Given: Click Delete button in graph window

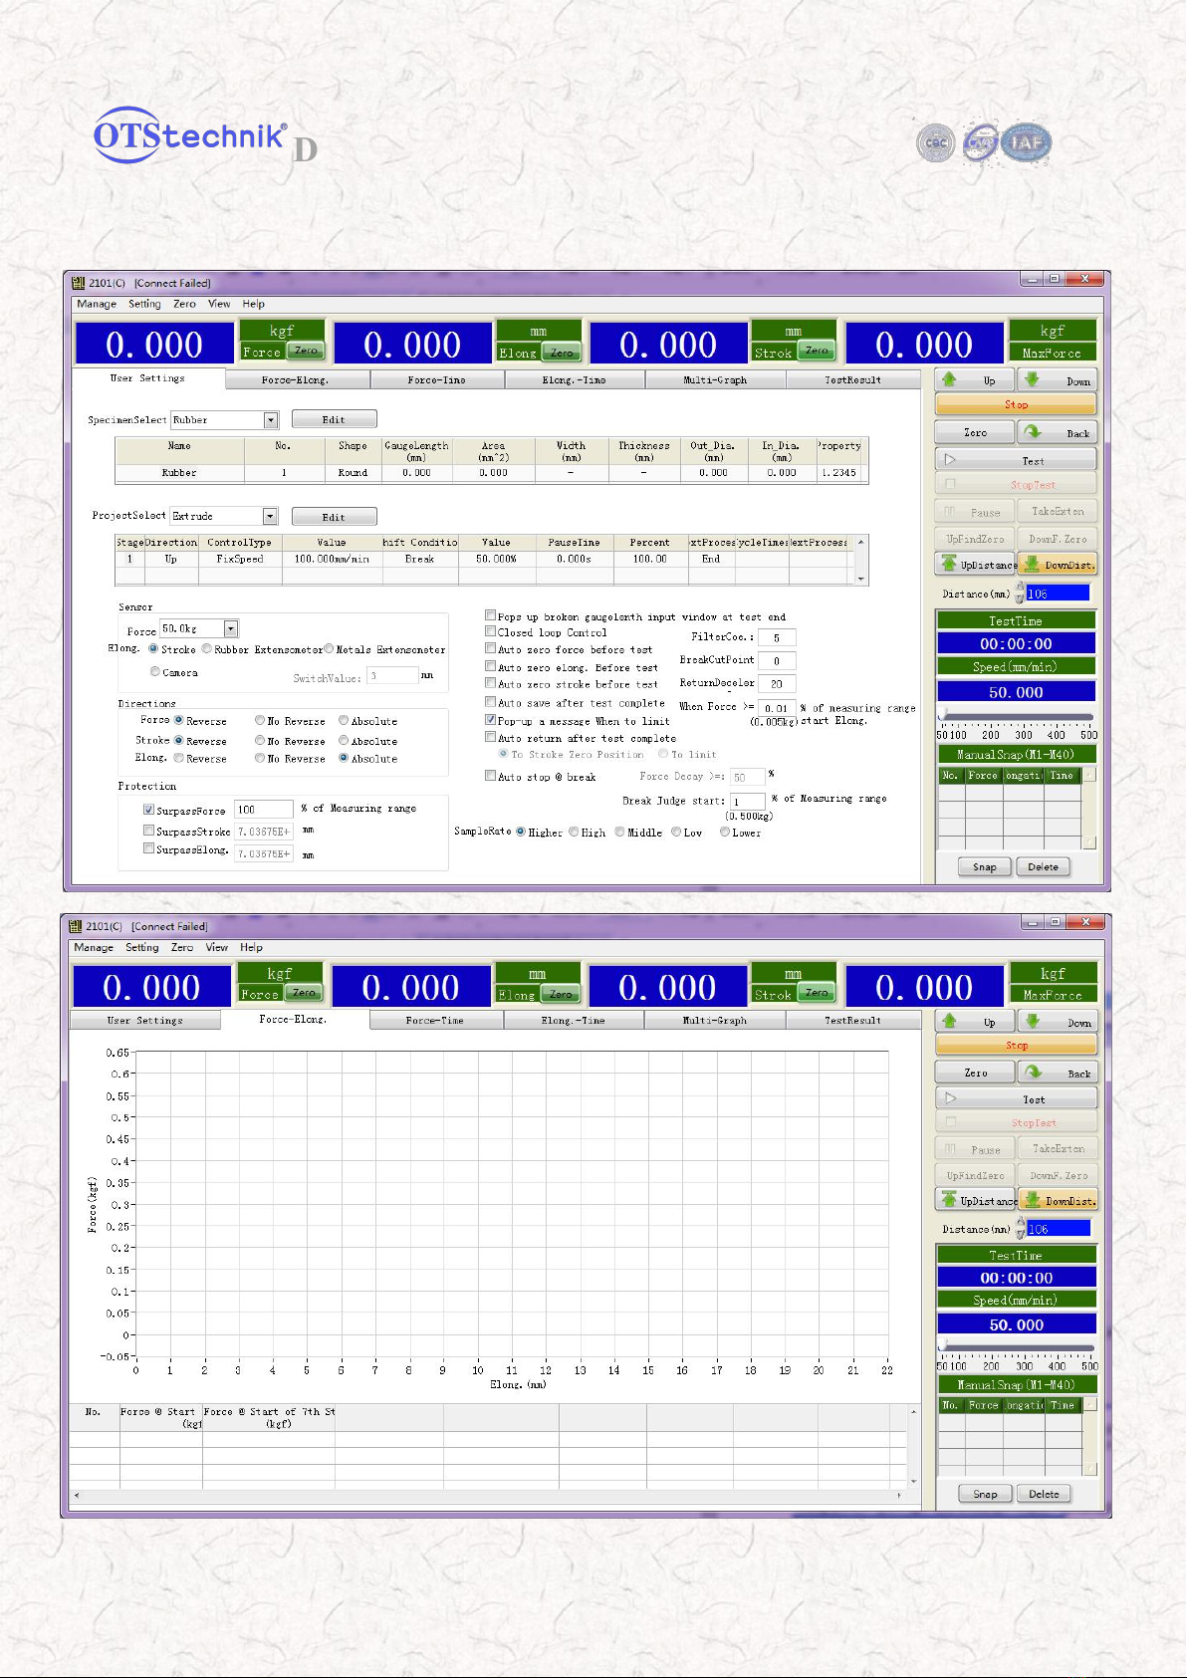Looking at the screenshot, I should pyautogui.click(x=1044, y=1493).
